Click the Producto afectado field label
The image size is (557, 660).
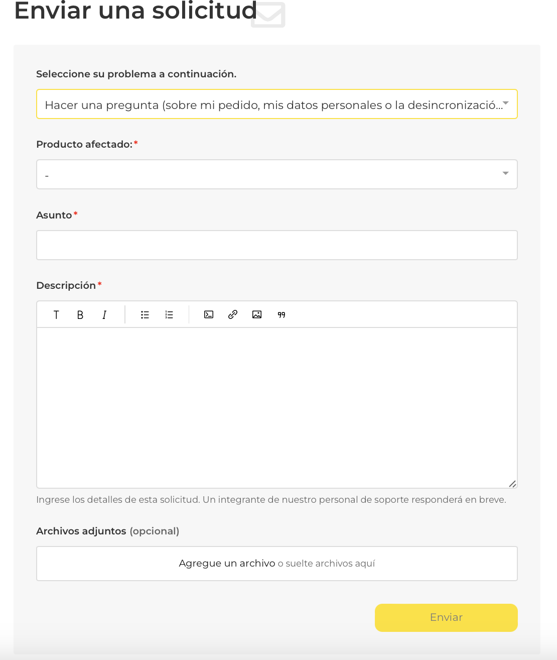pos(84,145)
